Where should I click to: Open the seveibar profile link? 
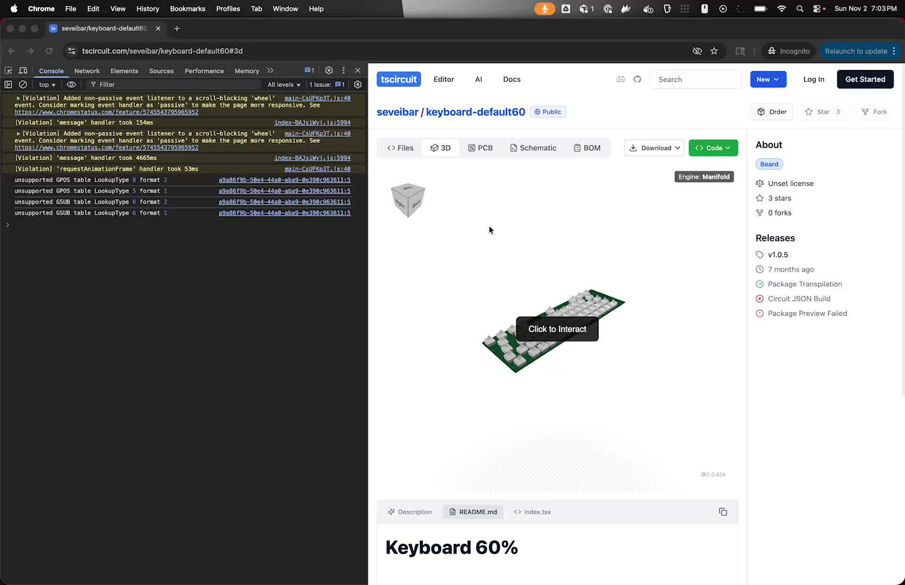pos(397,112)
